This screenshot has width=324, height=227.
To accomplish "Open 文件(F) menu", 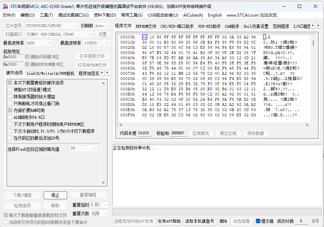I will (x=9, y=15).
